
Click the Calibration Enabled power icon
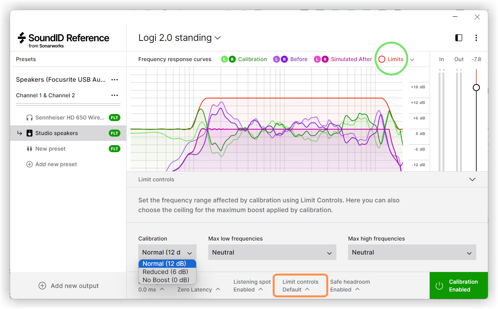pos(439,286)
